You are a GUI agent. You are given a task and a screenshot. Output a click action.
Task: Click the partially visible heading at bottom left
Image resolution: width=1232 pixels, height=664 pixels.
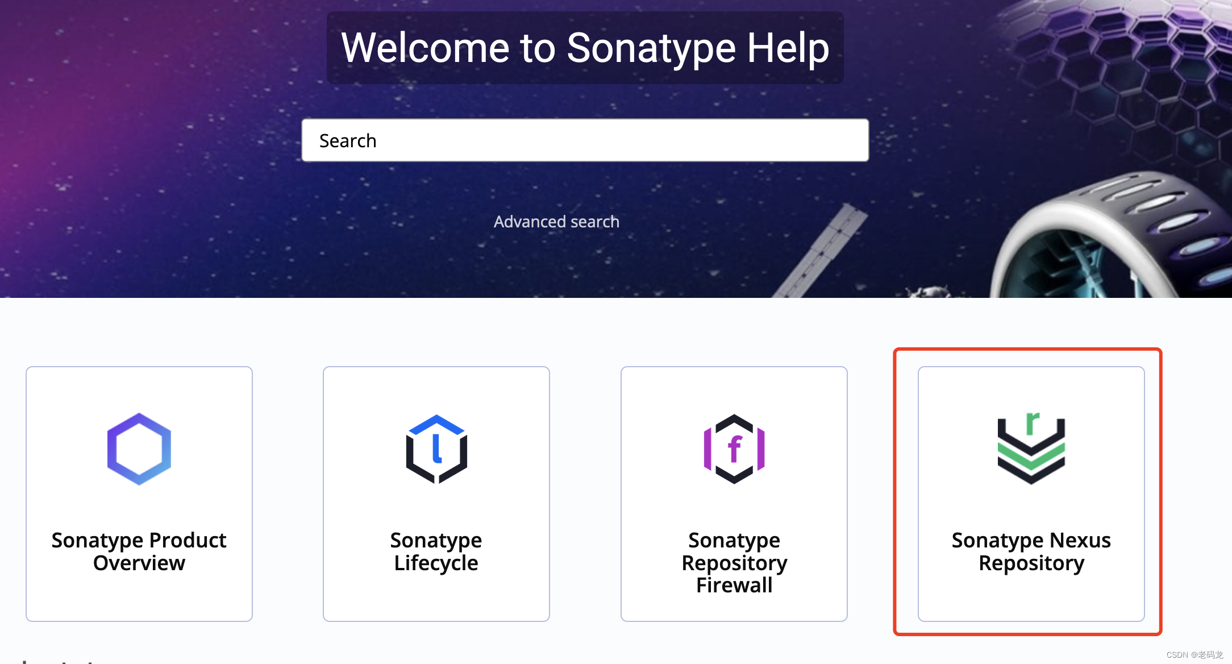(x=57, y=661)
